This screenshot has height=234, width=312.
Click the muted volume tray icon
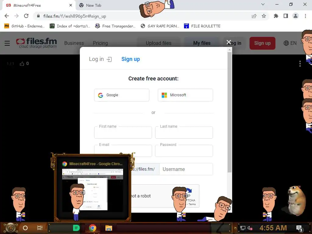(250, 228)
